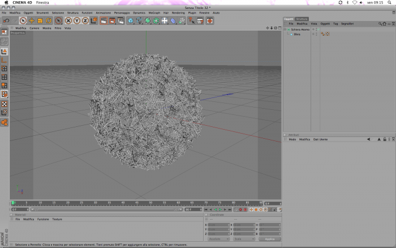This screenshot has width=396, height=248.
Task: Switch to Points mode in sidebar
Action: tap(5, 69)
